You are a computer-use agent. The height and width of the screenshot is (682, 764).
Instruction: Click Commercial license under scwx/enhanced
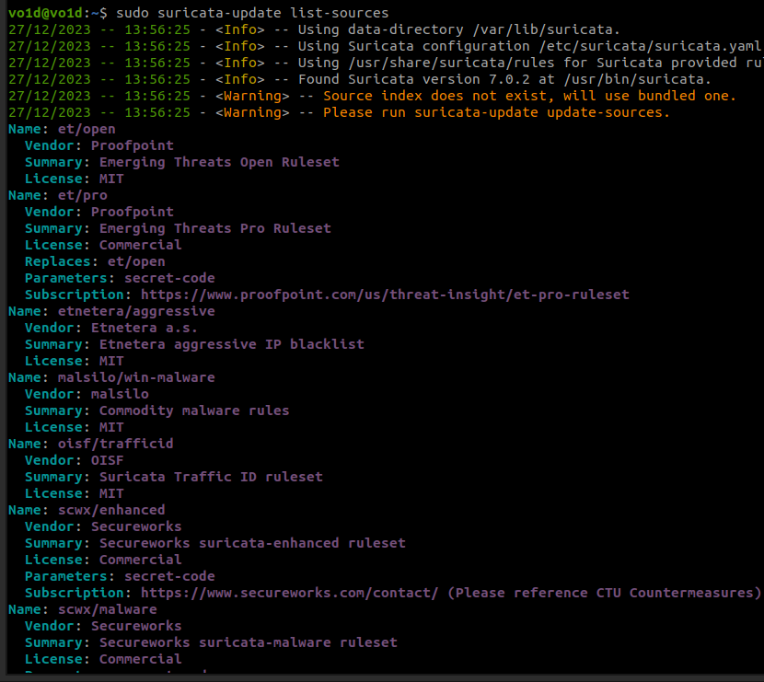141,560
